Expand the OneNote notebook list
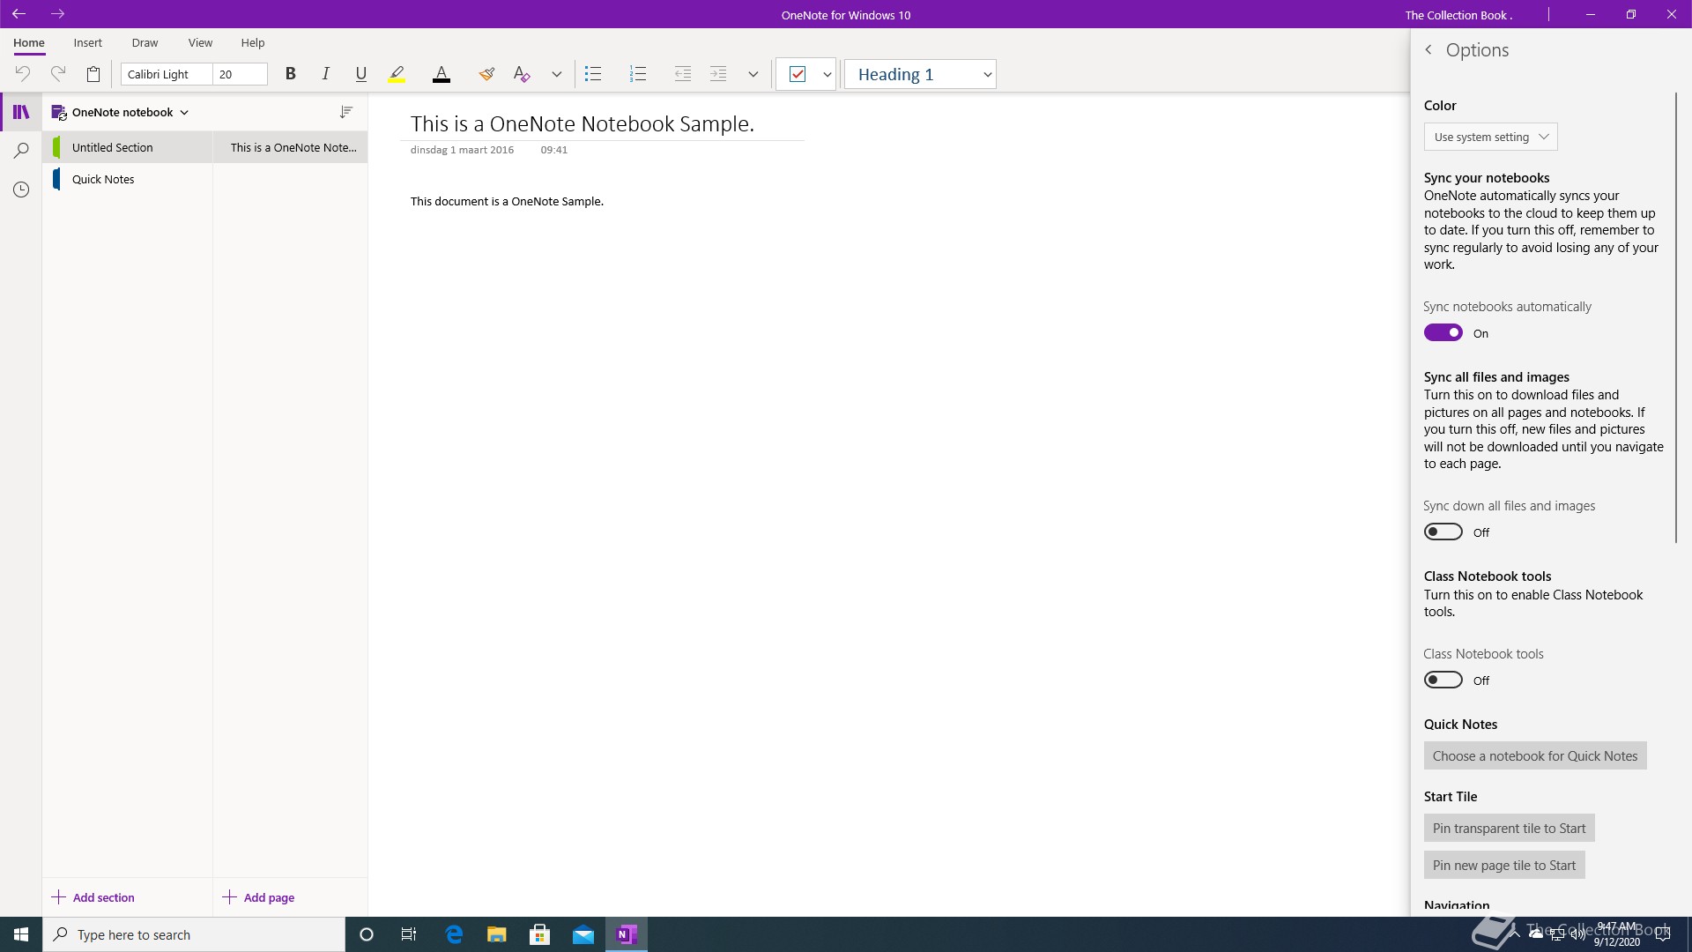 click(184, 113)
